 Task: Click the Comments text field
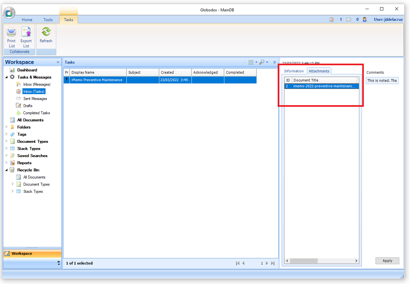[382, 80]
